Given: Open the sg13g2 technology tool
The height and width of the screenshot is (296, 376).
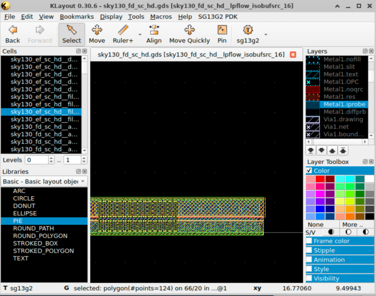Looking at the screenshot, I should click(x=248, y=34).
